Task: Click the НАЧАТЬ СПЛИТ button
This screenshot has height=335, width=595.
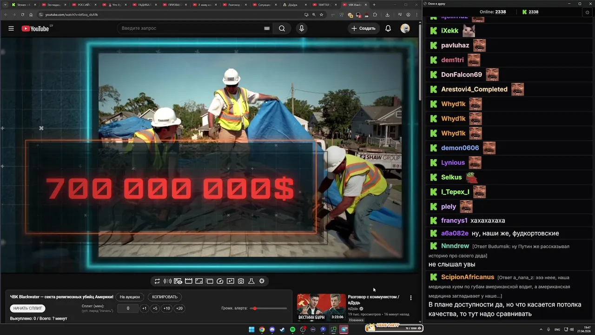Action: point(27,308)
